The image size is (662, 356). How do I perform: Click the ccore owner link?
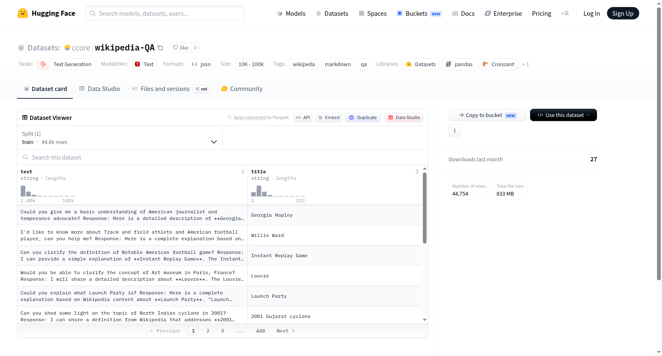point(81,48)
